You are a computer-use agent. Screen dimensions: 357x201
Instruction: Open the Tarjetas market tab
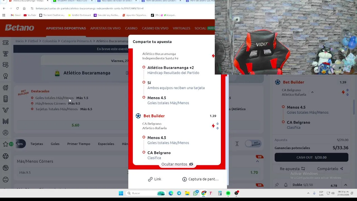tap(37, 144)
